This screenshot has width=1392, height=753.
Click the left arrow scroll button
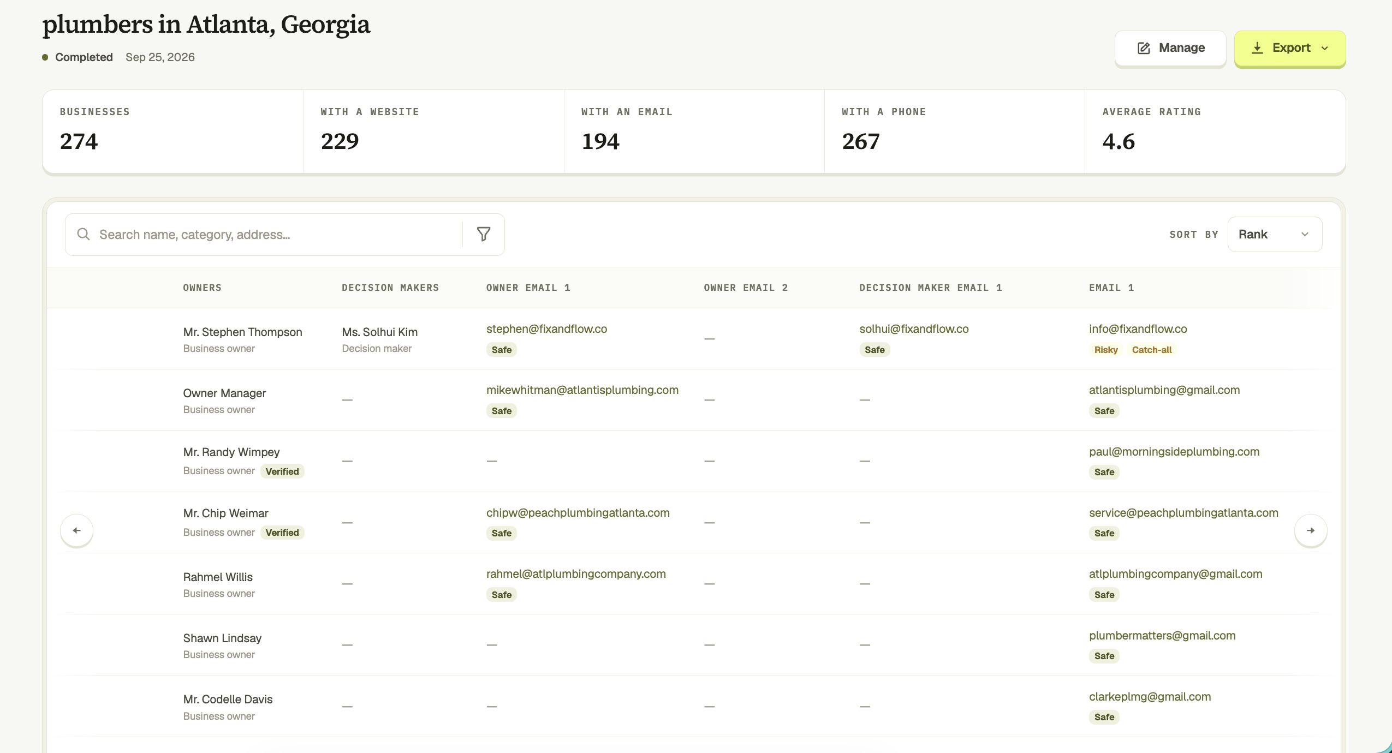point(76,530)
